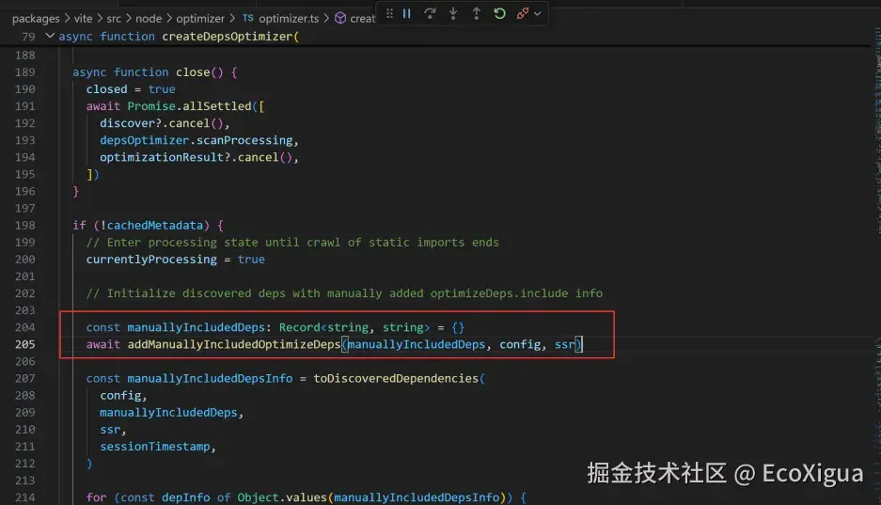Click 'closed = true' on line 190
881x505 pixels.
(131, 89)
